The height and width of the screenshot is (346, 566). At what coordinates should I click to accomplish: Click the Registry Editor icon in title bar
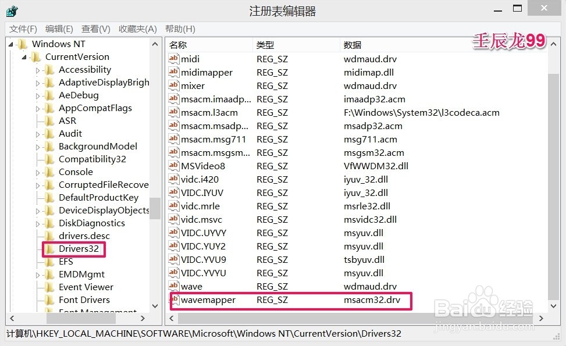click(x=12, y=10)
